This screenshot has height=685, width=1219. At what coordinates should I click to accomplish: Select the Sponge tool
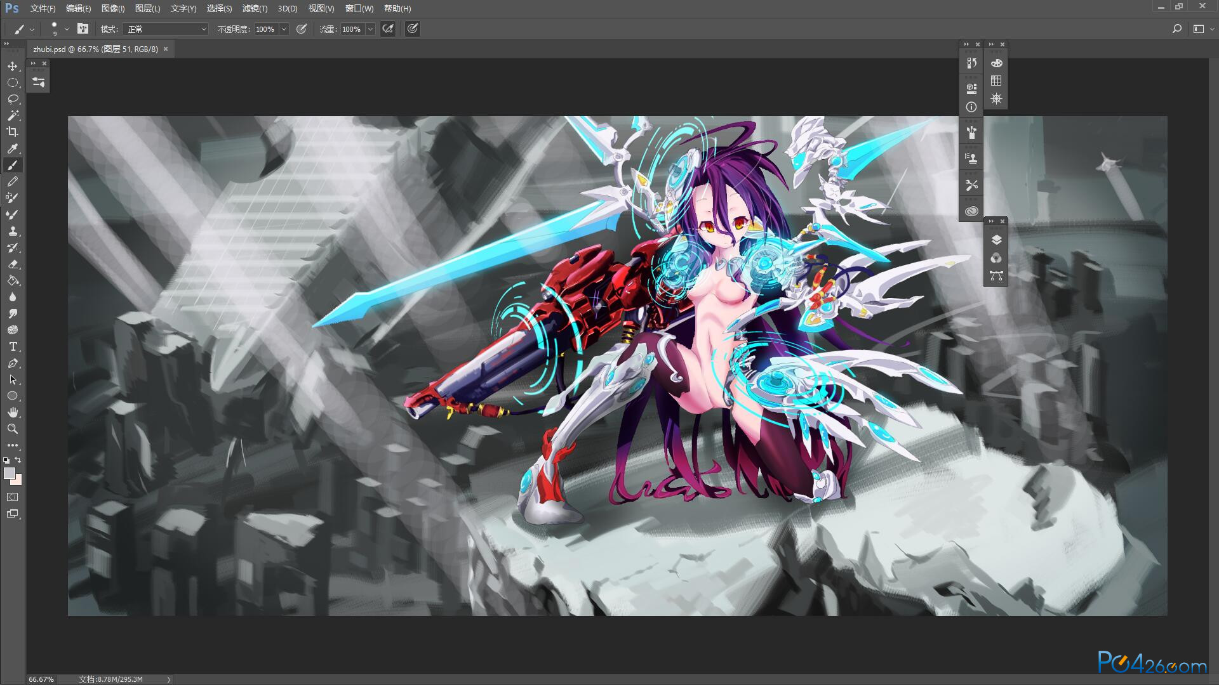click(x=13, y=330)
